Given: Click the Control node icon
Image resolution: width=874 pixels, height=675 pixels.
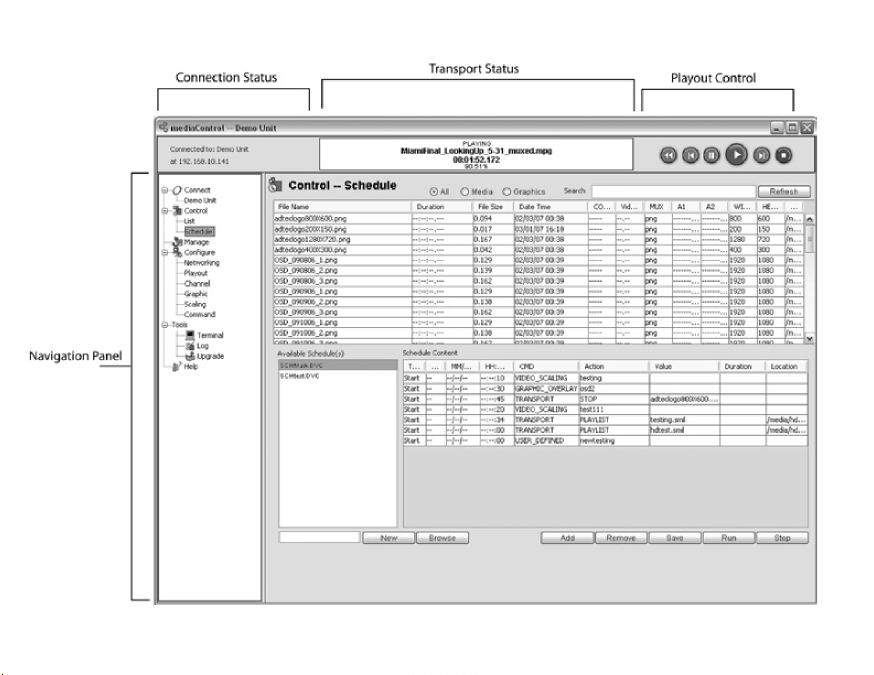Looking at the screenshot, I should click(177, 210).
